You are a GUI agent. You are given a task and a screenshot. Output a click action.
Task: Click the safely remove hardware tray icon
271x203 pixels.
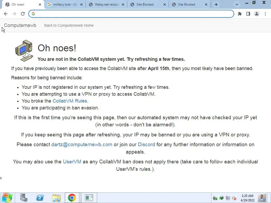215,198
